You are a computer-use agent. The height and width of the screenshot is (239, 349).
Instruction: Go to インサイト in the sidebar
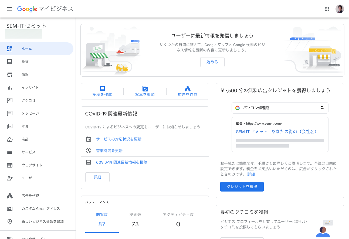click(37, 88)
